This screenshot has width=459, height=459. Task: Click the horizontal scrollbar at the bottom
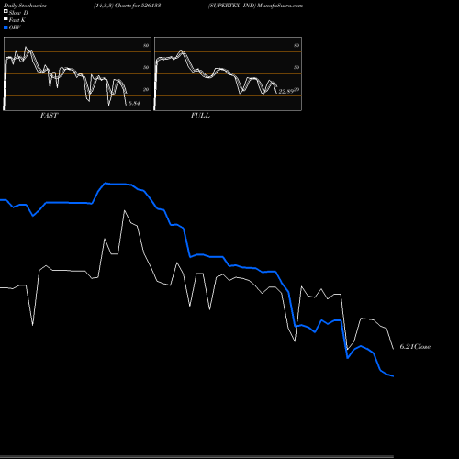(196, 456)
